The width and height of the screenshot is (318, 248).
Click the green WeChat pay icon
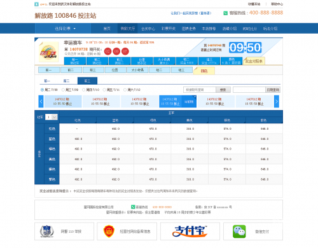(x=239, y=231)
